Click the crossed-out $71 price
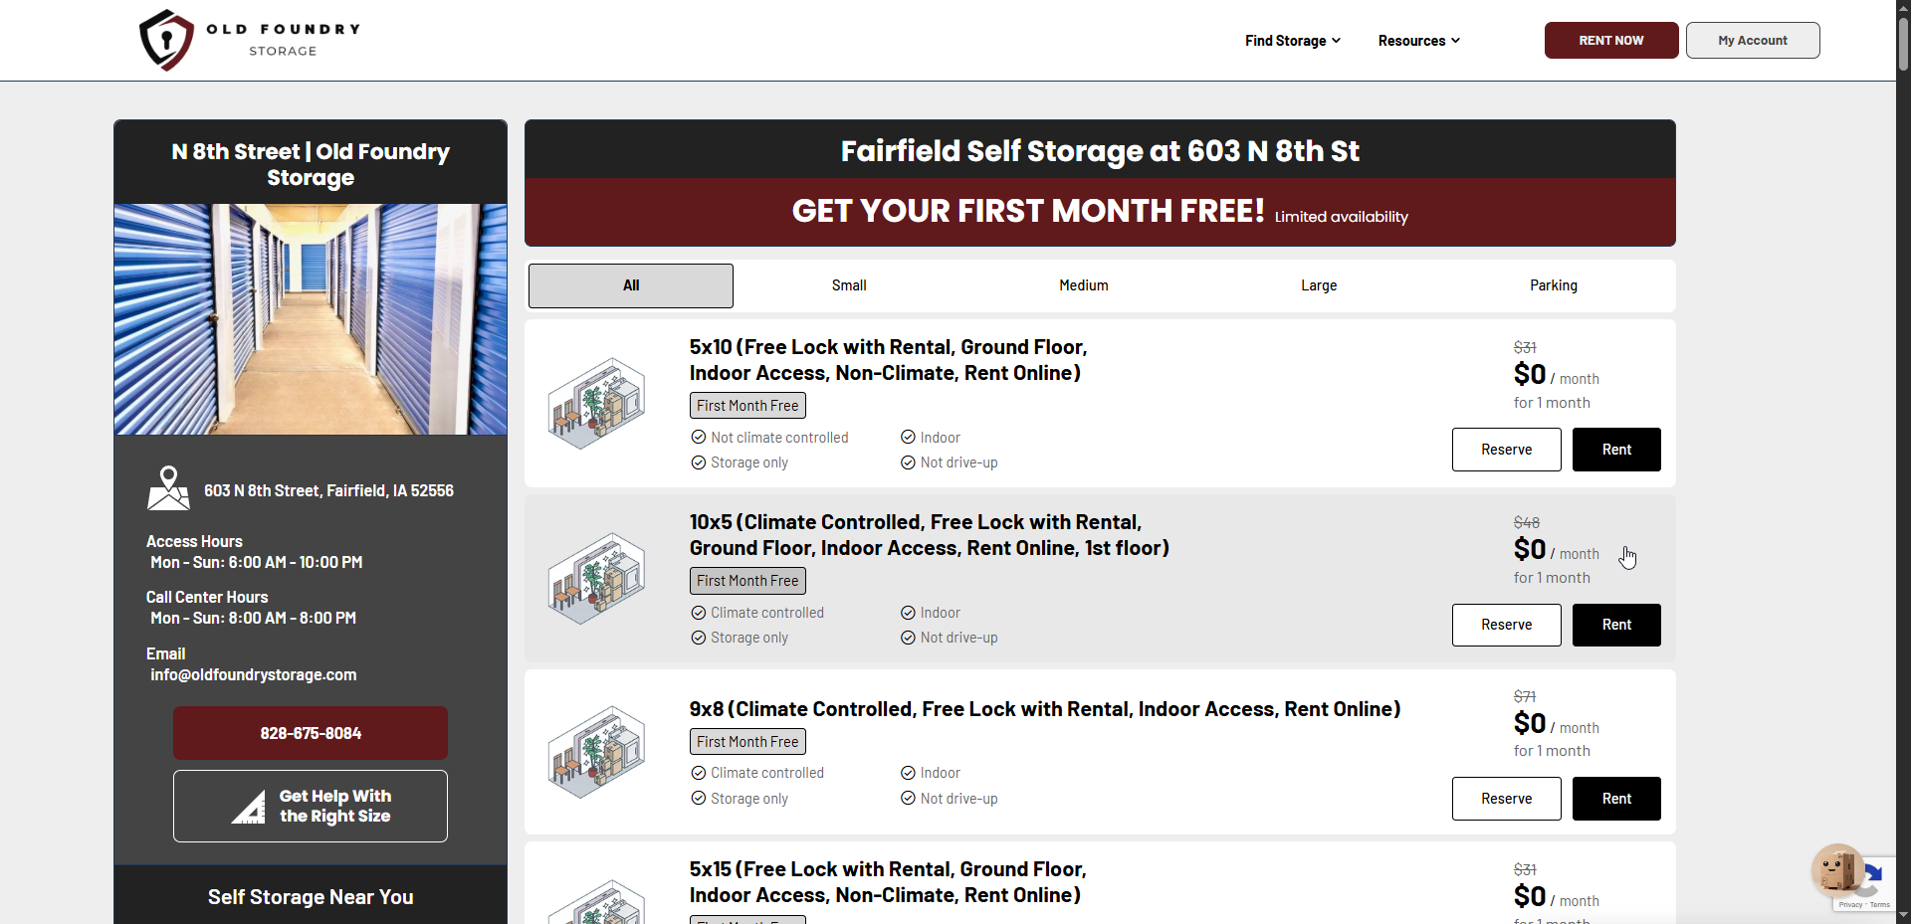Image resolution: width=1911 pixels, height=924 pixels. point(1525,696)
